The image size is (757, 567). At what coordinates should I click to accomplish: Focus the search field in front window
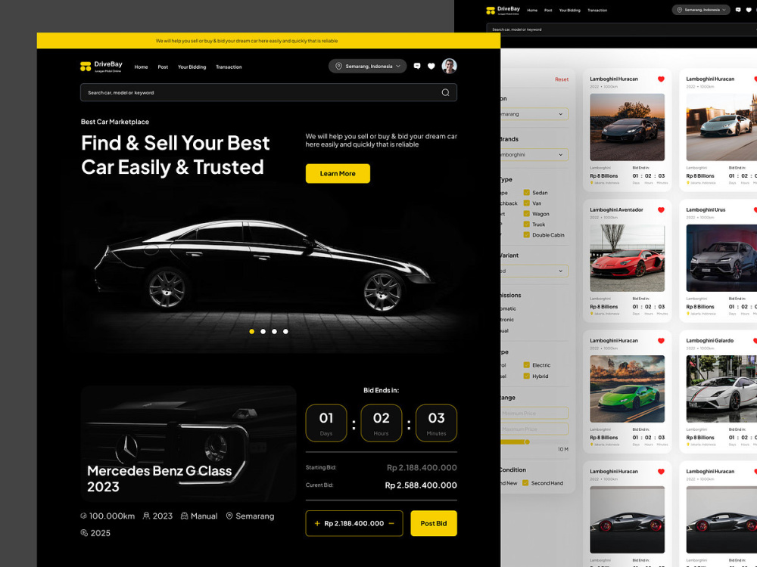(x=269, y=92)
